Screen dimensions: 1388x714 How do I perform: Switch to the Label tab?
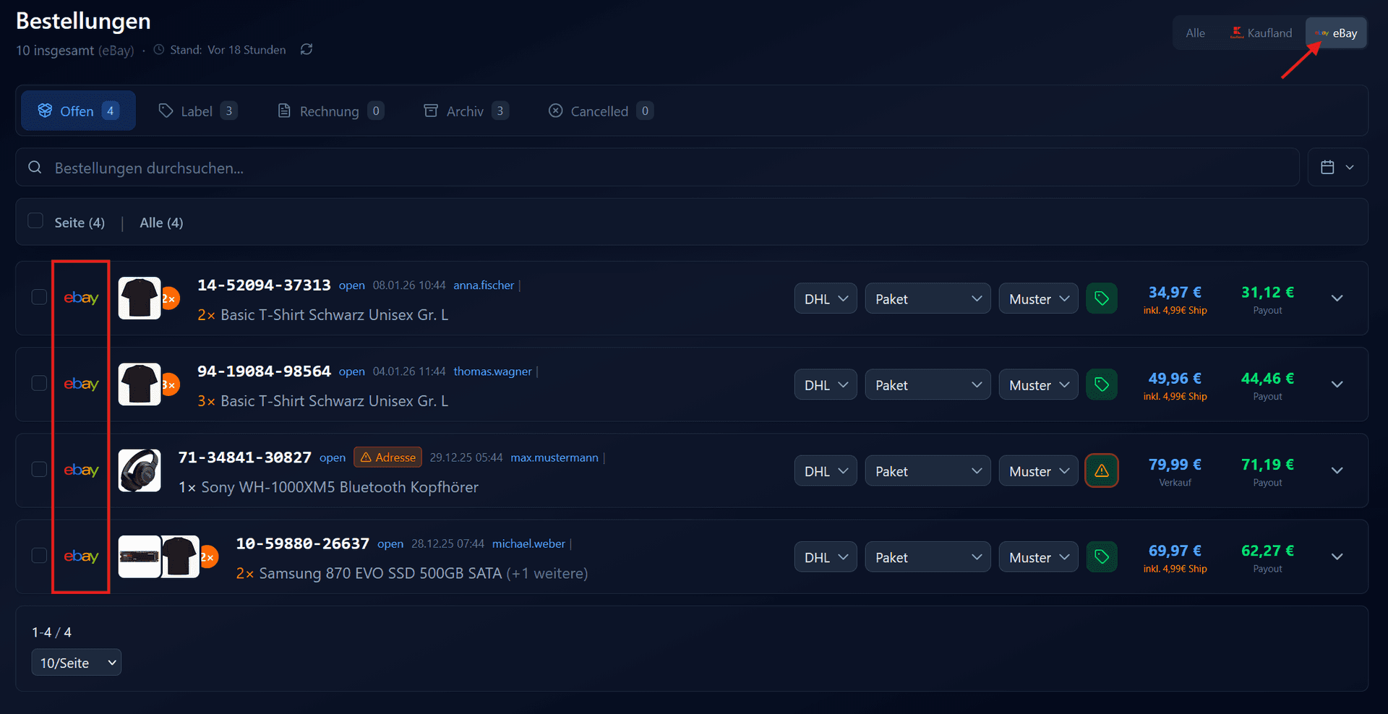(x=196, y=110)
